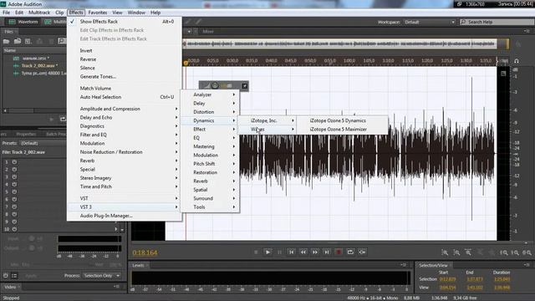
Task: Click the Open File folder icon
Action: [x=6, y=41]
